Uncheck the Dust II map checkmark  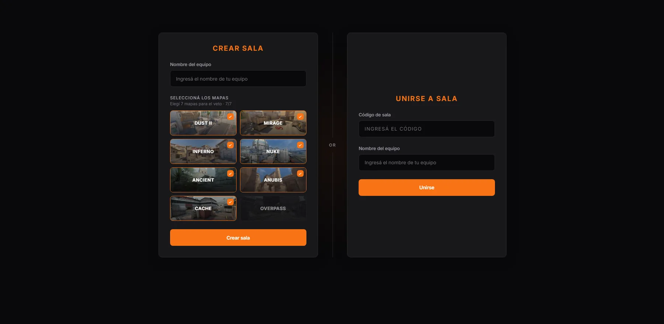230,117
